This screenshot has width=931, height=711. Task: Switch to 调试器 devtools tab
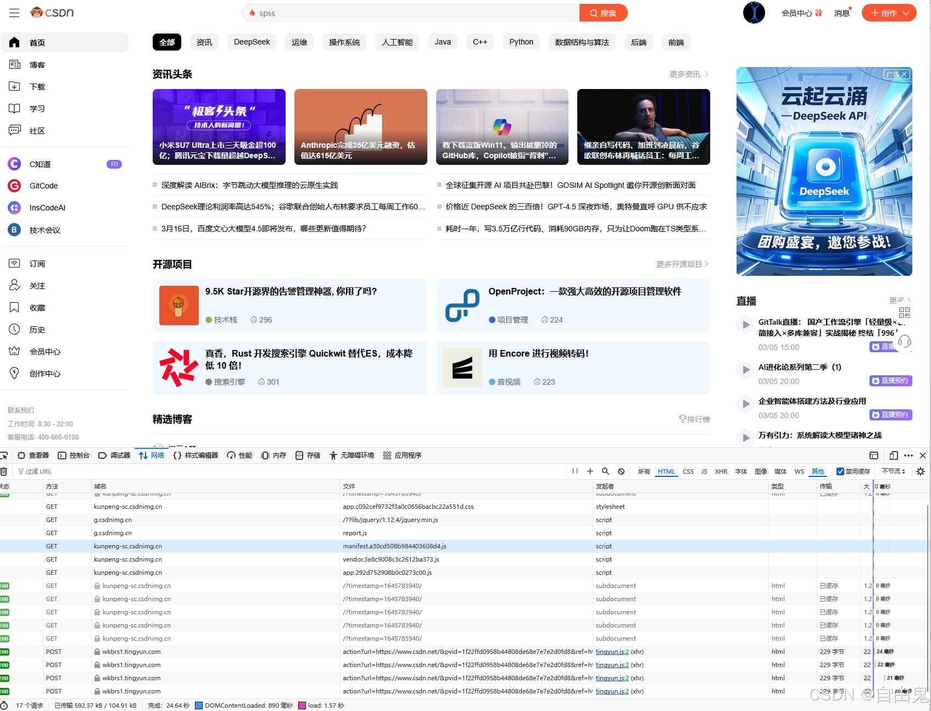pos(114,456)
